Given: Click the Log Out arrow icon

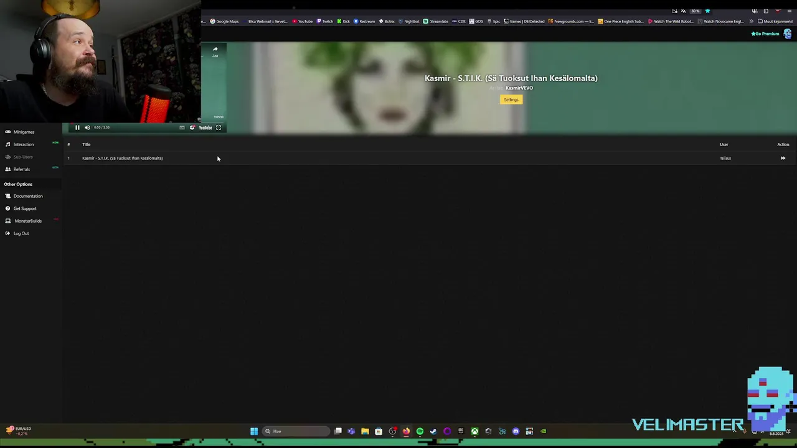Looking at the screenshot, I should click(8, 233).
